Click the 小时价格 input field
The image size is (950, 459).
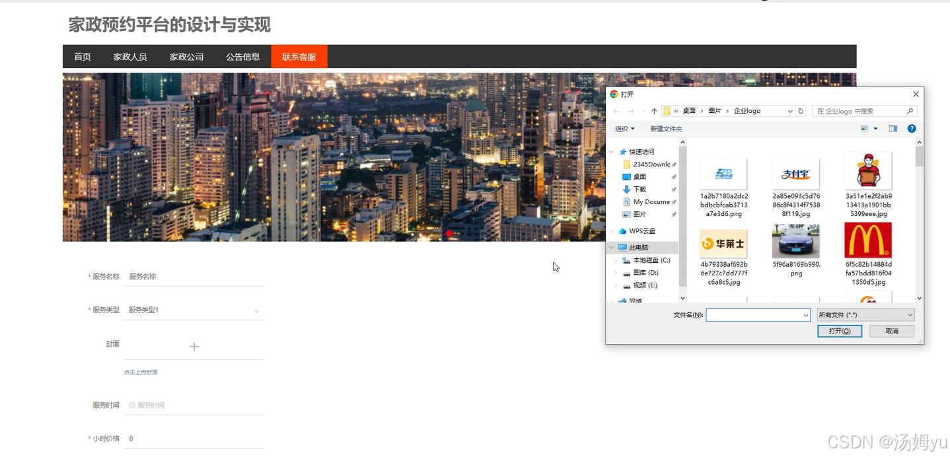point(194,439)
